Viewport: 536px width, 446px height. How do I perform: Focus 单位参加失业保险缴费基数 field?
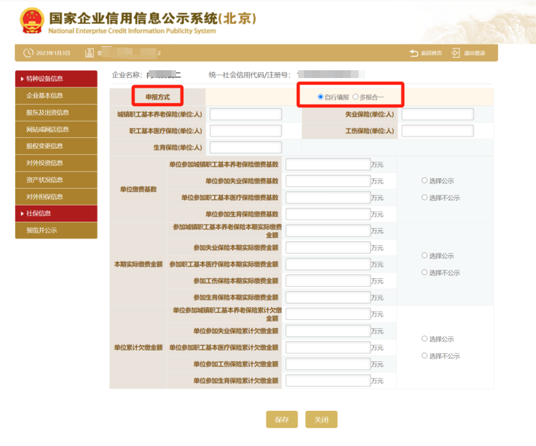[328, 181]
